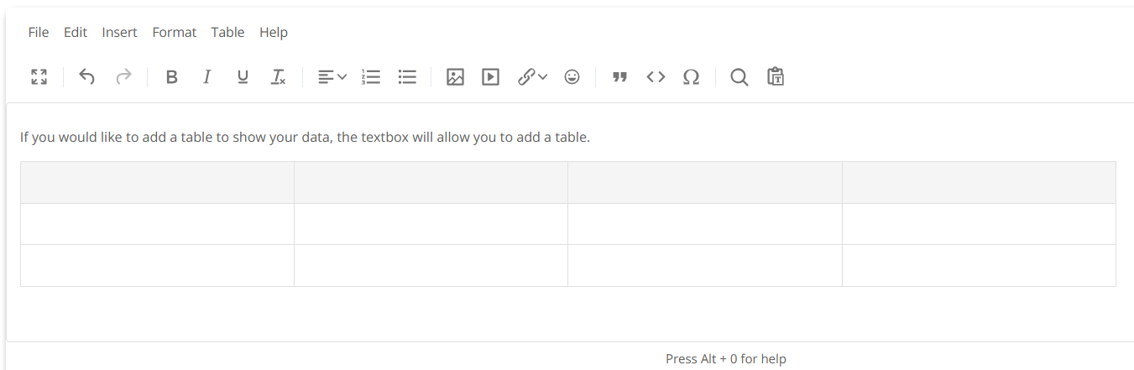
Task: Insert a bulleted list
Action: tap(407, 77)
